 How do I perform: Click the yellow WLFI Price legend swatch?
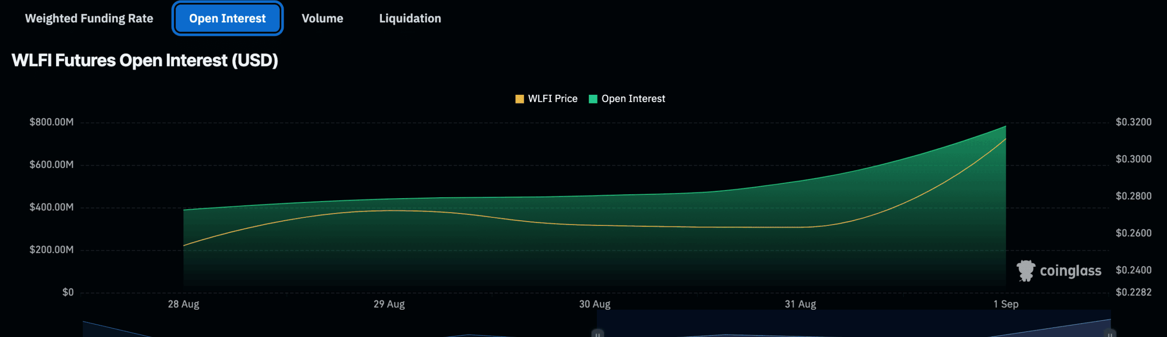[x=519, y=99]
